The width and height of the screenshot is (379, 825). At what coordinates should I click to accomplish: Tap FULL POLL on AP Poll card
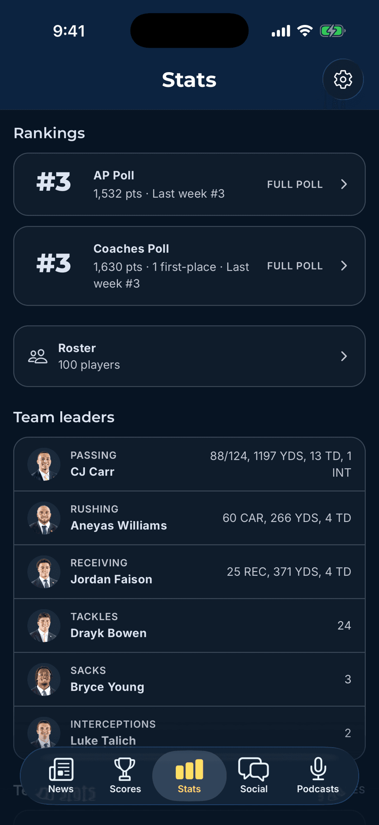point(295,185)
